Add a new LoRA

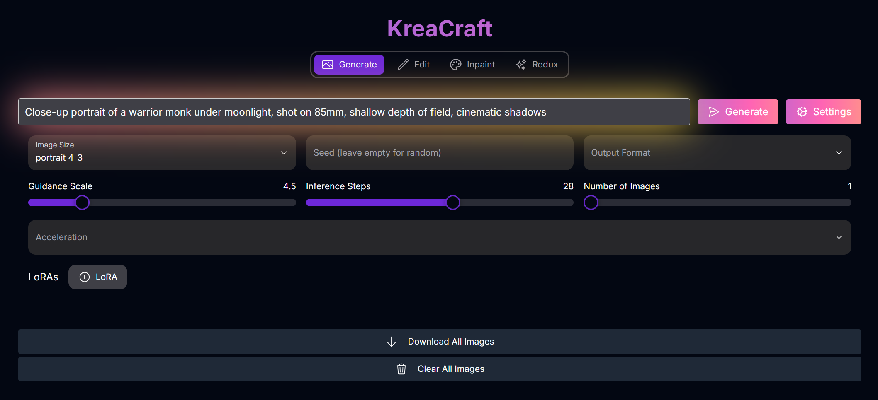(x=98, y=277)
